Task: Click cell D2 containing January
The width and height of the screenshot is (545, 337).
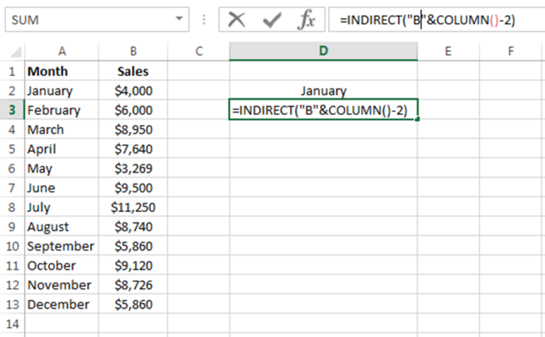Action: (324, 91)
